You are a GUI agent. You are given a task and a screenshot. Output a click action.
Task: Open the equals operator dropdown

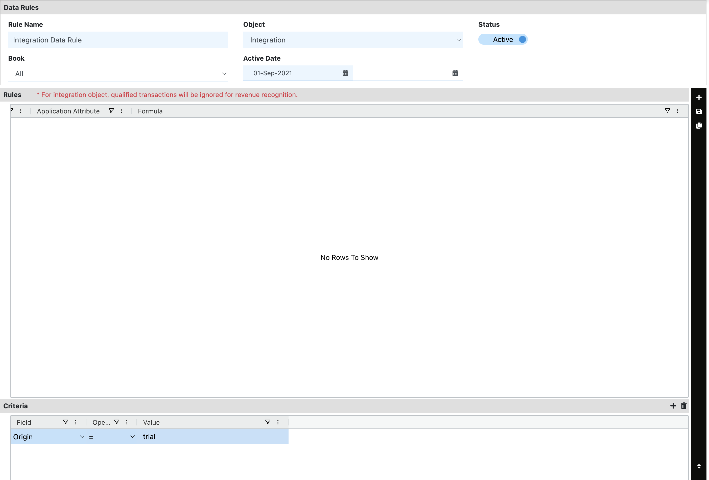pos(132,437)
